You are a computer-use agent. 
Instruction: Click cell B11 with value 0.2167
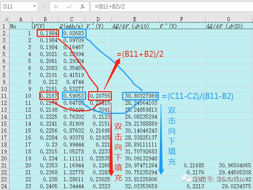click(x=45, y=96)
